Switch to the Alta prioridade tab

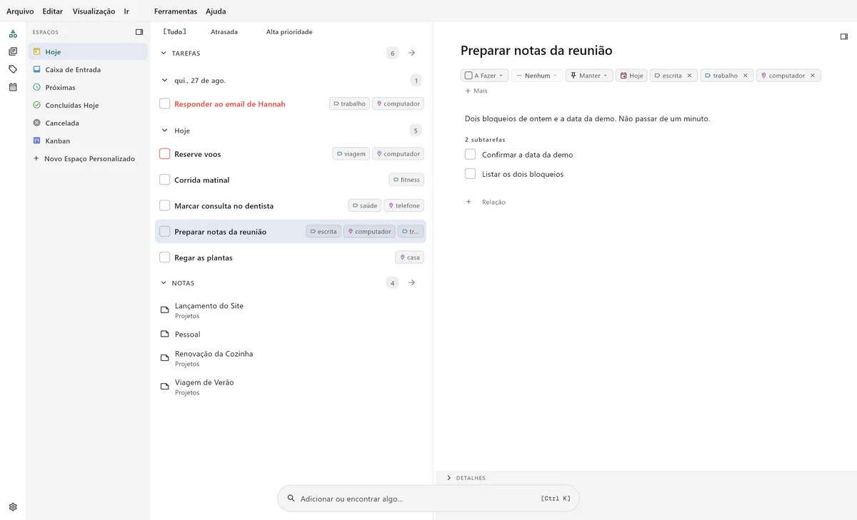click(x=289, y=32)
